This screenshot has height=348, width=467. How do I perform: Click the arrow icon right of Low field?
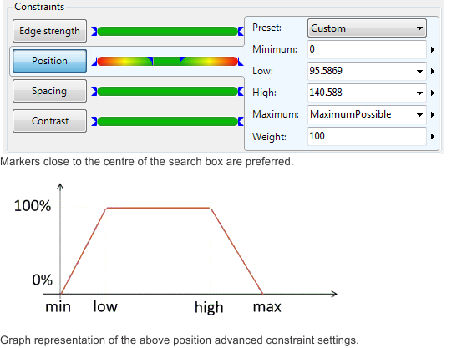tap(433, 72)
